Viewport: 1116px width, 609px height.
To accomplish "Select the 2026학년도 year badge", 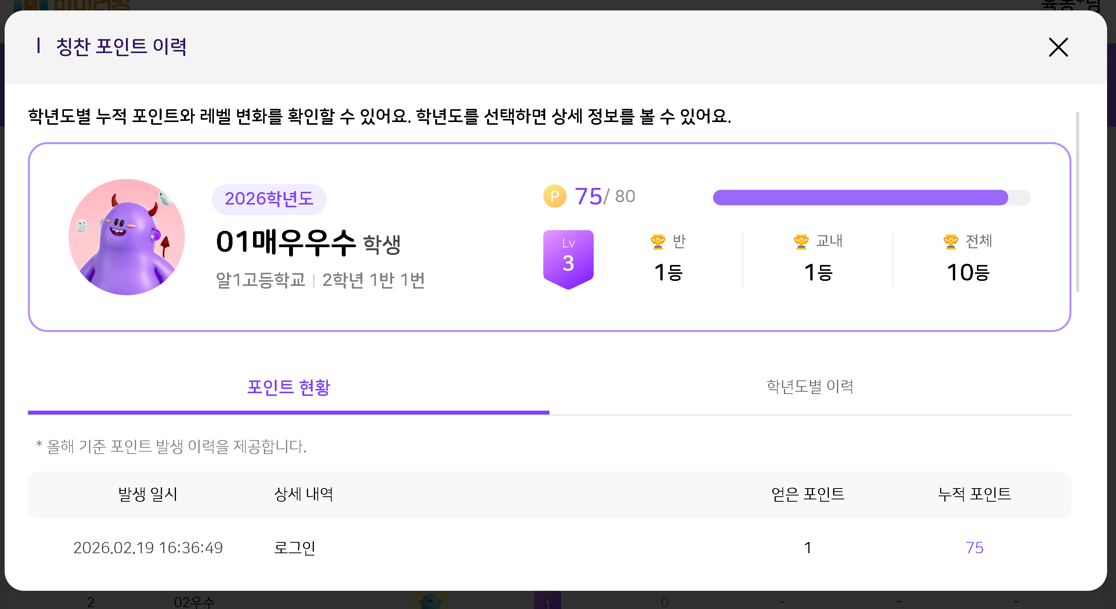I will click(269, 199).
